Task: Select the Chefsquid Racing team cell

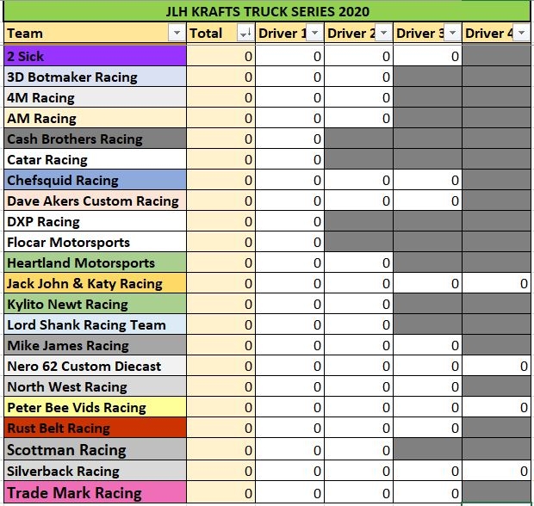Action: [96, 180]
